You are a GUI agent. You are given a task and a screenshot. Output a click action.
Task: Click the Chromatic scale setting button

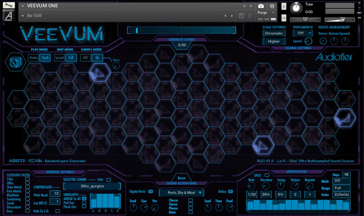coord(274,33)
